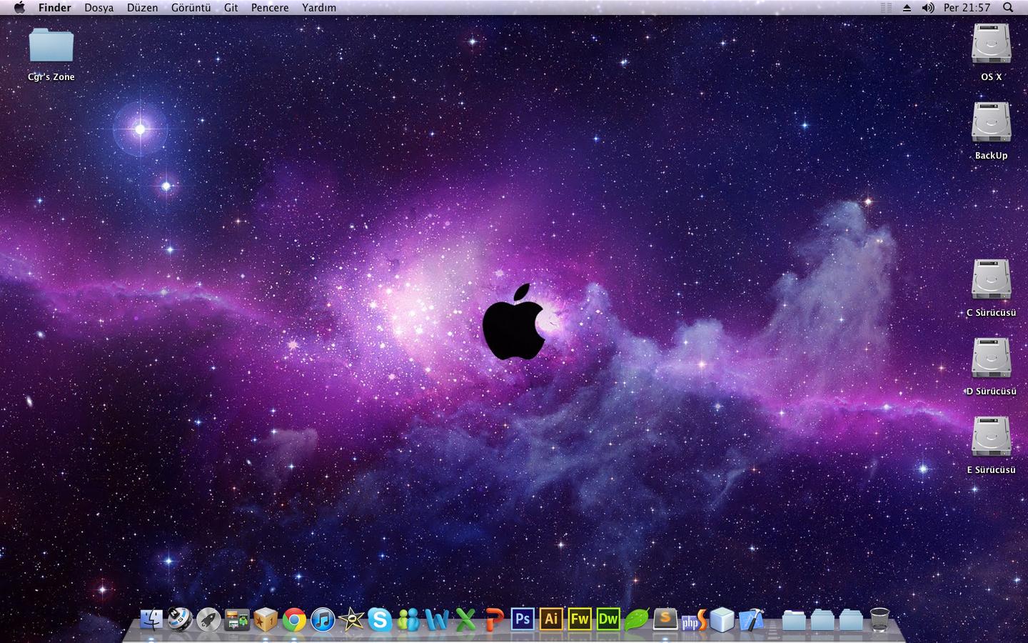Viewport: 1028px width, 643px height.
Task: Click the clock showing Per 21:57
Action: 967,7
